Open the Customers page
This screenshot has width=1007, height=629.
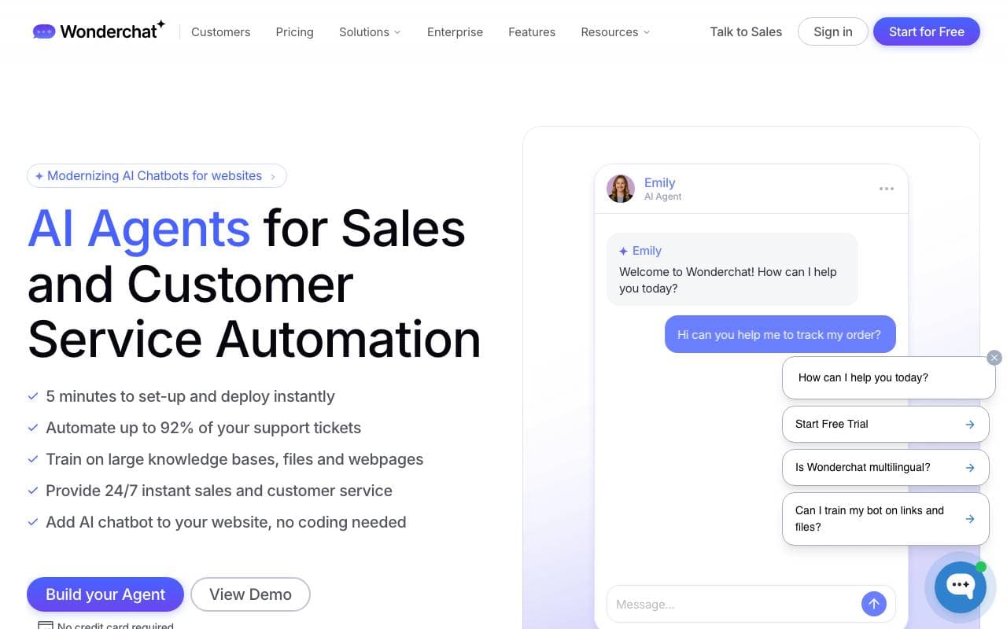click(220, 32)
